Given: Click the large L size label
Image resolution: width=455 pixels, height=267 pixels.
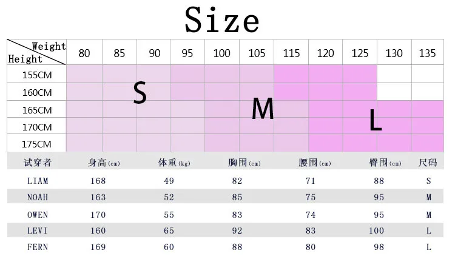Looking at the screenshot, I should pyautogui.click(x=376, y=120).
